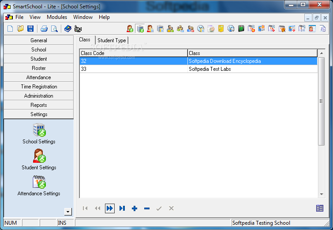Jump to last record navigator button
Viewport: 333px width, 230px height.
122,208
